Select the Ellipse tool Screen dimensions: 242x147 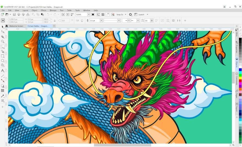[x=2, y=61]
